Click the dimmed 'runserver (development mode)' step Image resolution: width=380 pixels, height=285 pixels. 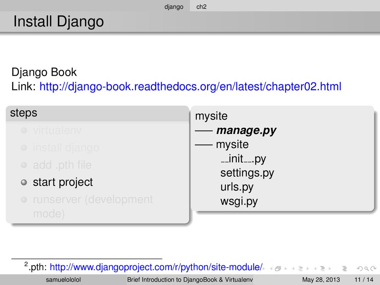tap(93, 207)
